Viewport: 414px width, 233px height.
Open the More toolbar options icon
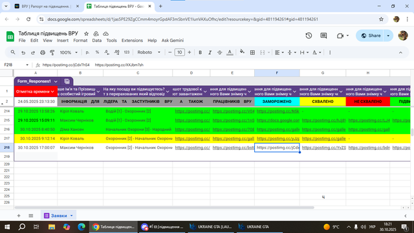[330, 52]
